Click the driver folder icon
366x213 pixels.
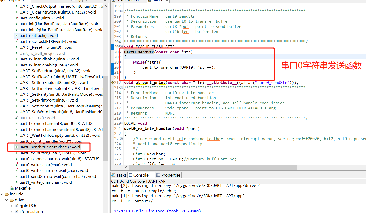click(x=12, y=200)
